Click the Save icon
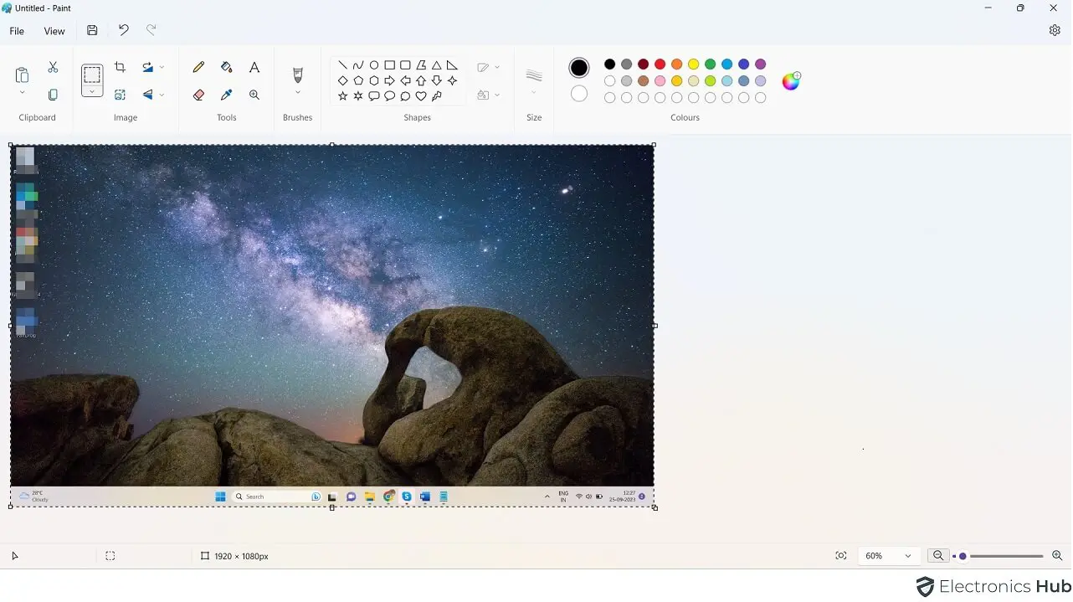 pos(92,30)
